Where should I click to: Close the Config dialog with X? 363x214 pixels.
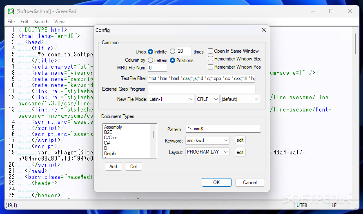point(263,30)
